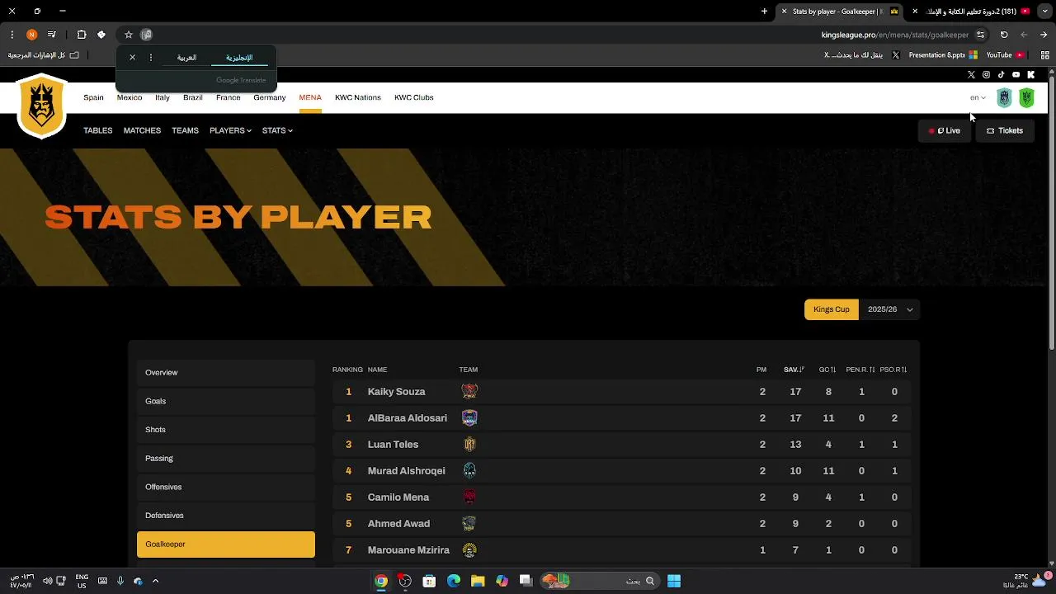Open the YouTube social icon in site header
The image size is (1056, 594).
[1016, 75]
